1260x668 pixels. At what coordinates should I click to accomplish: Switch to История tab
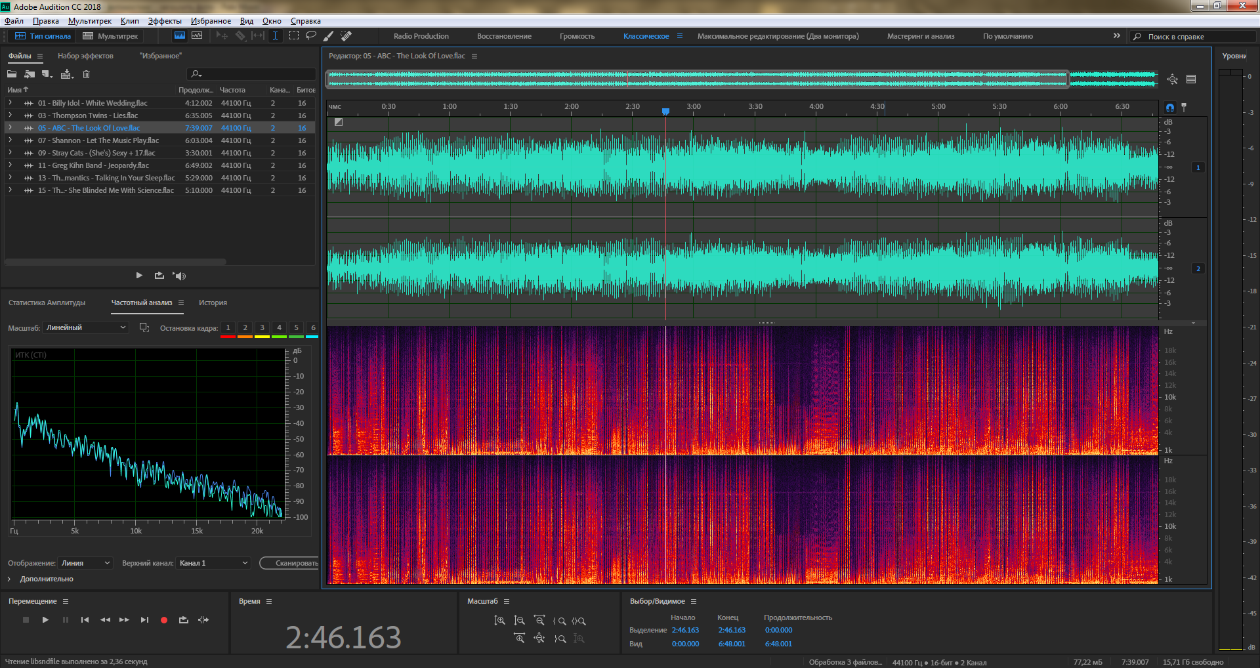pos(213,303)
